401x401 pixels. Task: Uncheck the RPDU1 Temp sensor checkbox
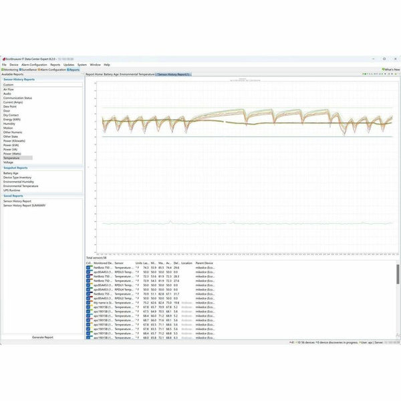88,285
